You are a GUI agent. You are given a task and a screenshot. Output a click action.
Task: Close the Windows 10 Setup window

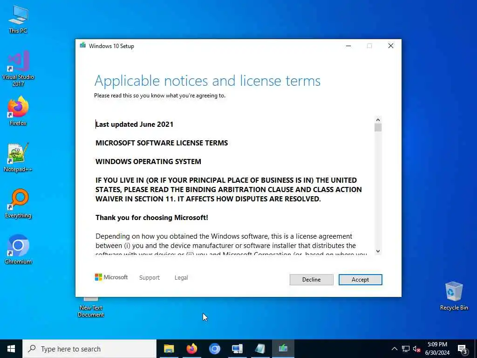pyautogui.click(x=391, y=46)
